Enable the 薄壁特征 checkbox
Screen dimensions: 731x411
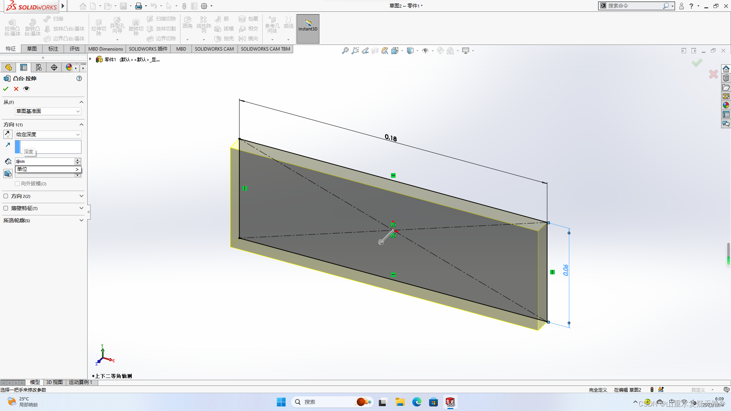click(6, 208)
